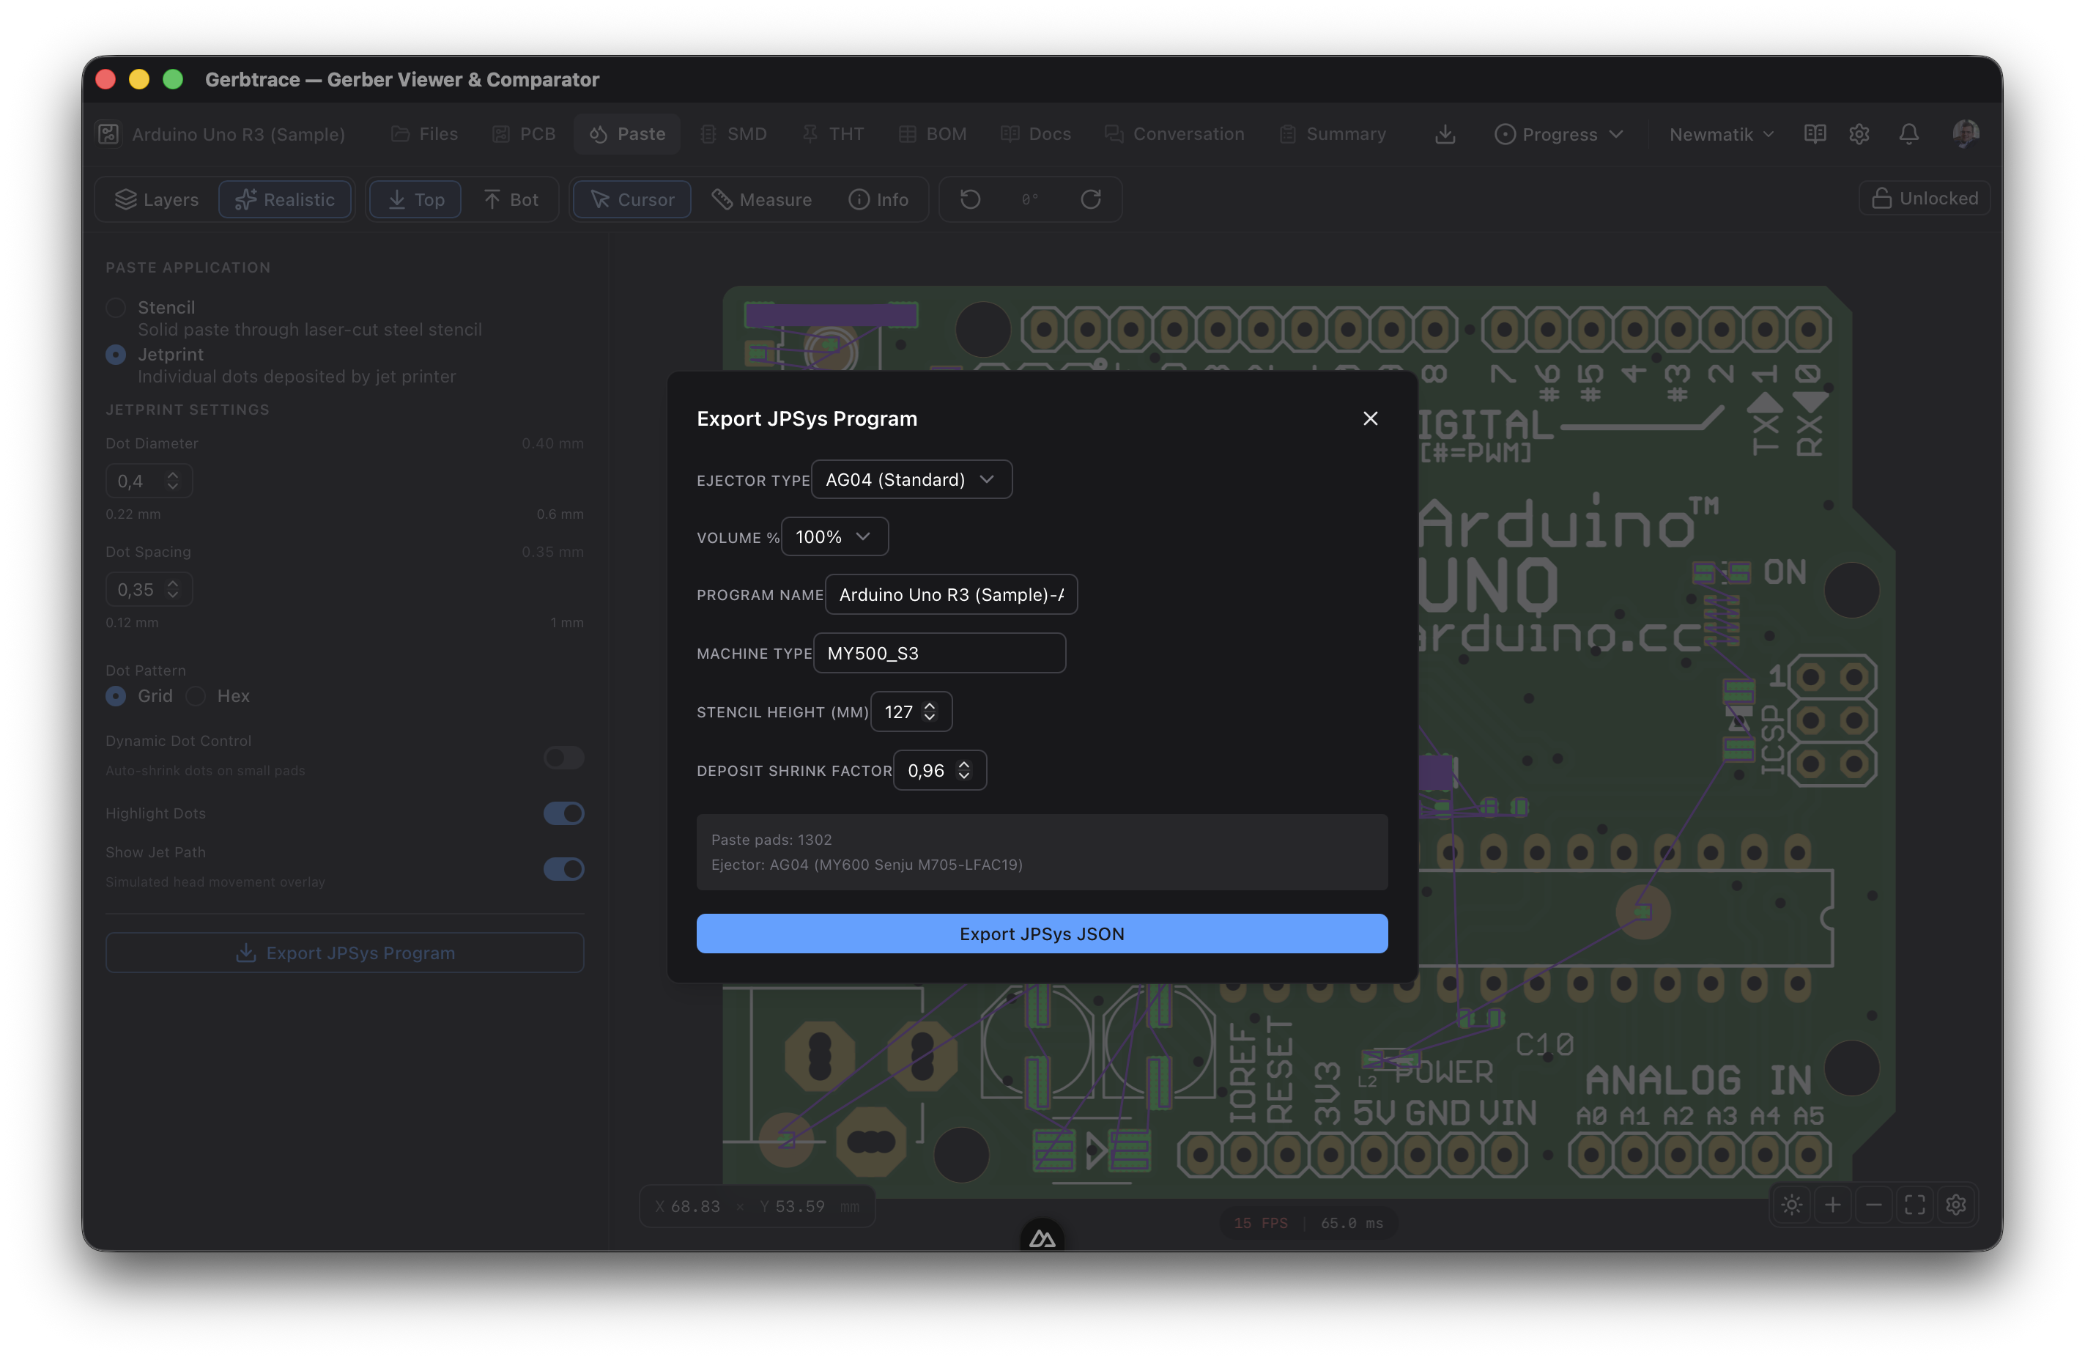Switch to the SMD tab
The image size is (2085, 1360).
coord(734,134)
